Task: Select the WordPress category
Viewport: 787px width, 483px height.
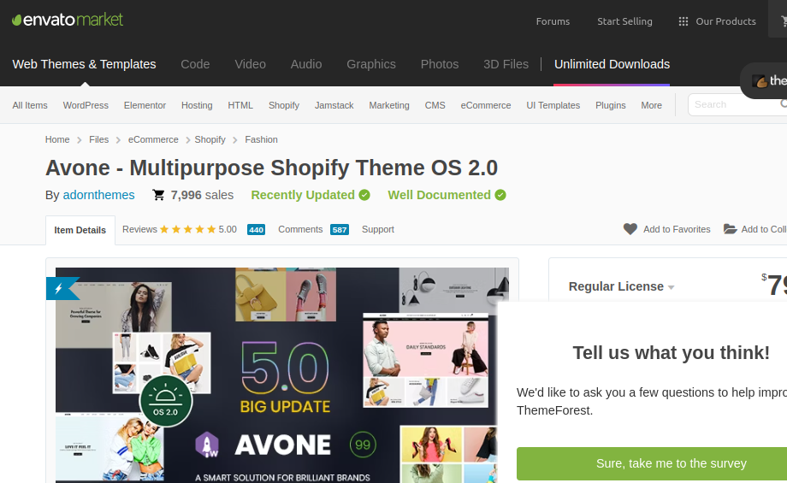Action: 86,105
